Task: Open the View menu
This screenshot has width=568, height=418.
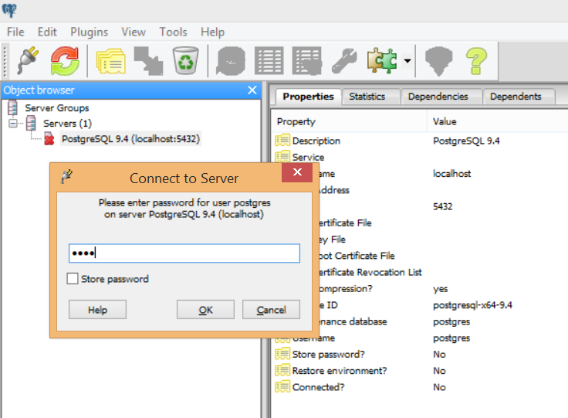Action: (134, 32)
